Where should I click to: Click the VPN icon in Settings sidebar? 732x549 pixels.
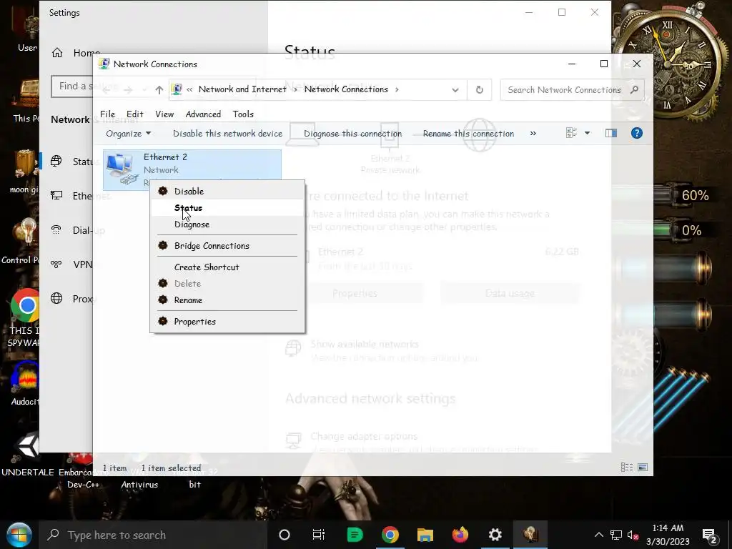pyautogui.click(x=56, y=264)
